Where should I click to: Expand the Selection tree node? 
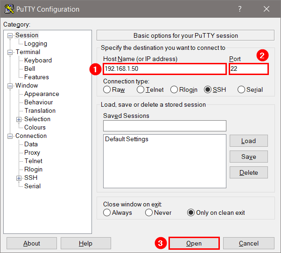pyautogui.click(x=19, y=119)
